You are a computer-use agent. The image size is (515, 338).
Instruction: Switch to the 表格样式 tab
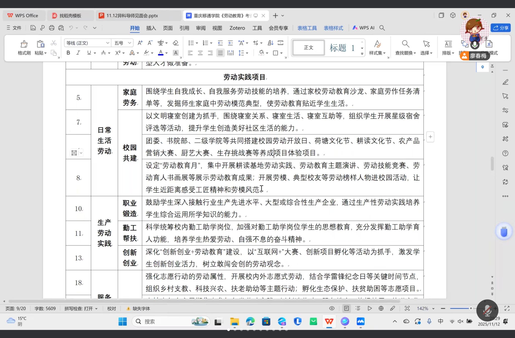click(x=333, y=28)
